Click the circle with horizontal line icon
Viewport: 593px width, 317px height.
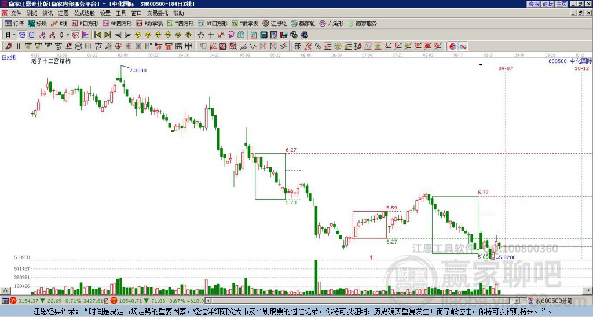point(78,46)
